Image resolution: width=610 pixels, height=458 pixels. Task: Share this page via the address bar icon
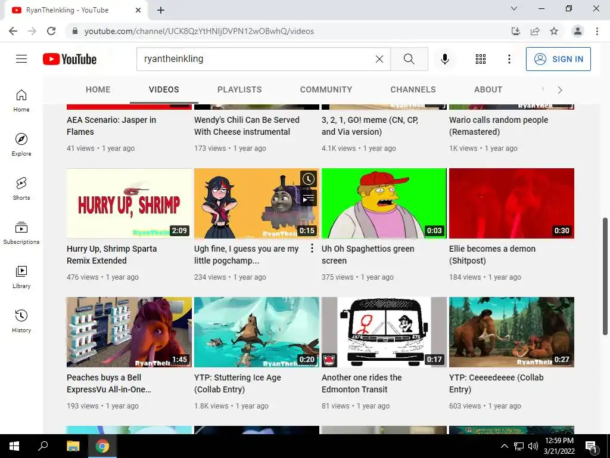coord(535,31)
